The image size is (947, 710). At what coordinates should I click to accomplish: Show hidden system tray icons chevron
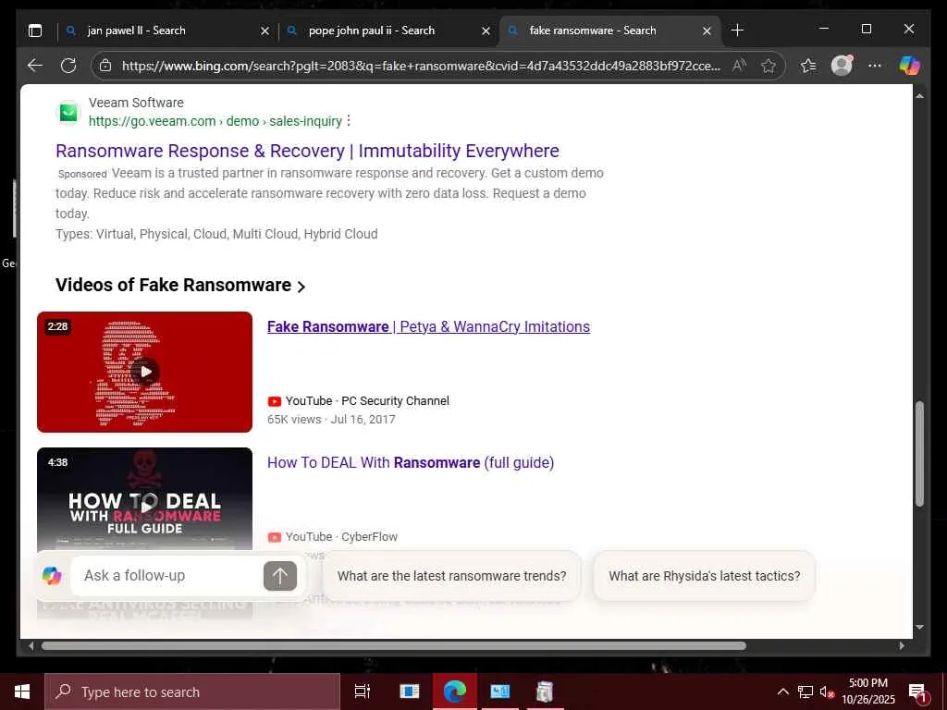point(782,692)
